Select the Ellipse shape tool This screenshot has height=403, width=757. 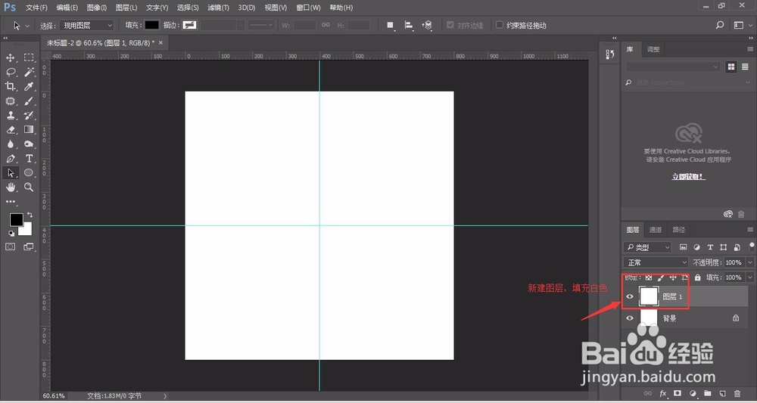click(29, 172)
